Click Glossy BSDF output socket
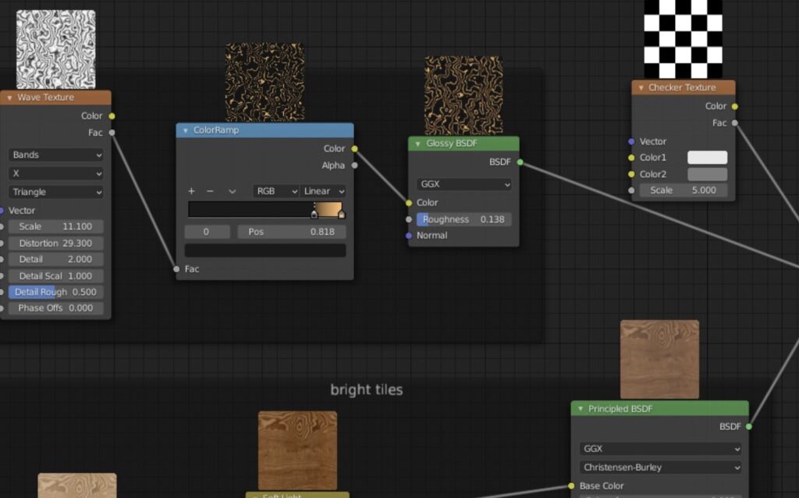Screen dimensions: 799x498 pyautogui.click(x=520, y=162)
